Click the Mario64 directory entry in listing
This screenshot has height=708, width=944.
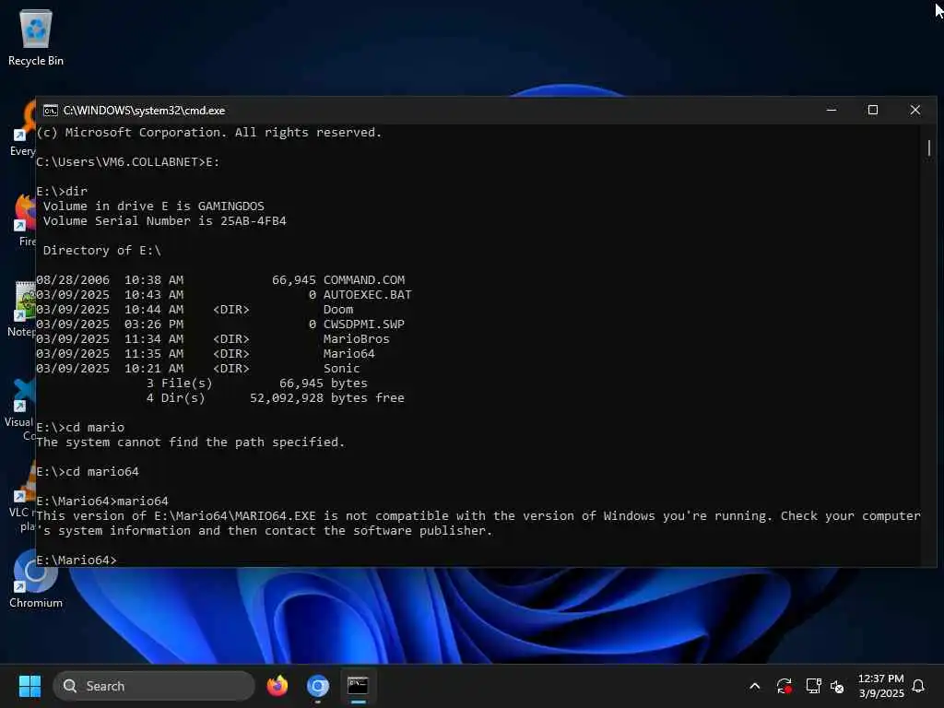(348, 354)
